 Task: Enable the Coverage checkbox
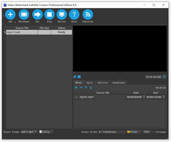[x=154, y=132]
